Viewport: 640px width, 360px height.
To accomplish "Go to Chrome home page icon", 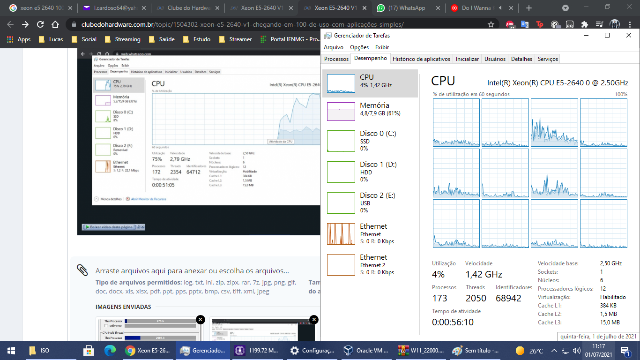I will point(55,24).
